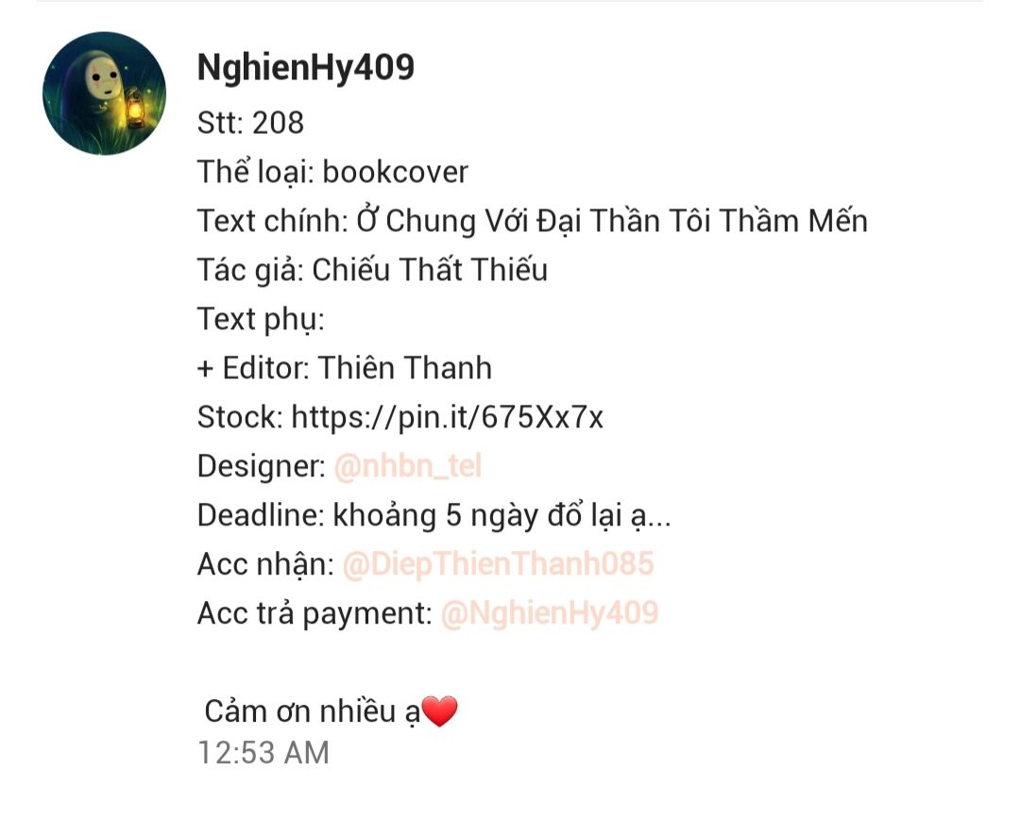The image size is (1020, 818).
Task: Open the @DiepThienThanh085 mention
Action: click(498, 564)
